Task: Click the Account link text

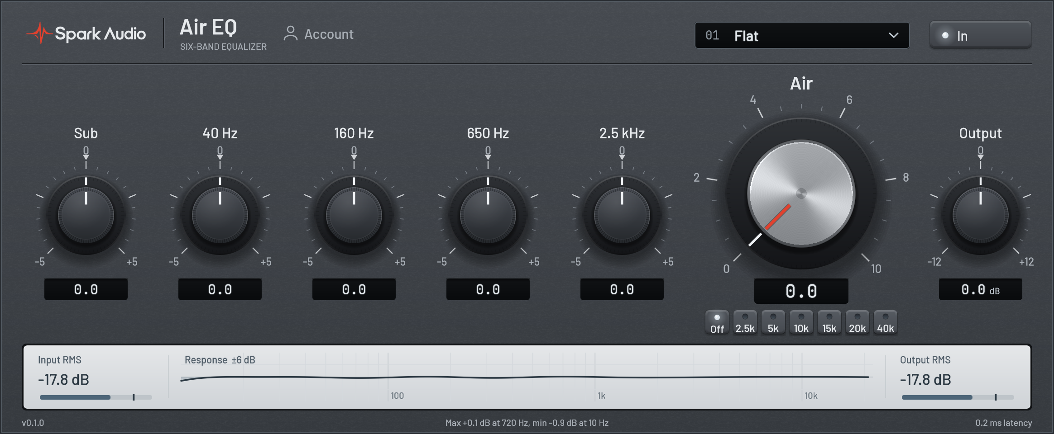Action: pos(329,34)
